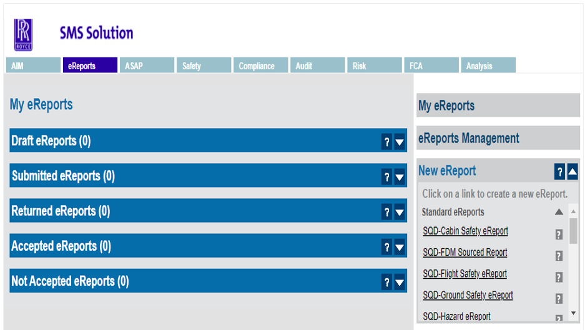585x330 pixels.
Task: Click scrollbar down arrow in eReports list
Action: click(x=573, y=313)
